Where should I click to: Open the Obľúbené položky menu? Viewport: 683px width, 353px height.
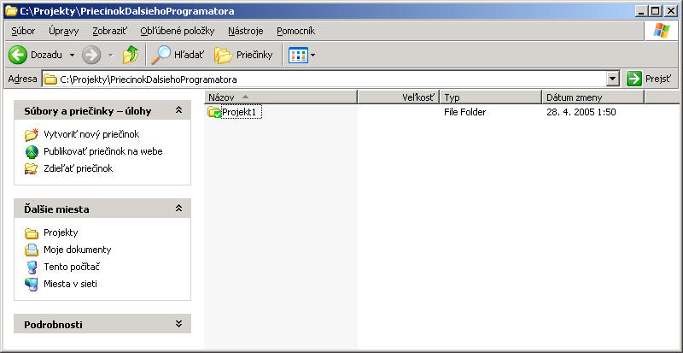tap(178, 31)
